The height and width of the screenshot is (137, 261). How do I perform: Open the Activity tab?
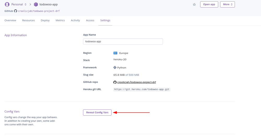pyautogui.click(x=75, y=20)
